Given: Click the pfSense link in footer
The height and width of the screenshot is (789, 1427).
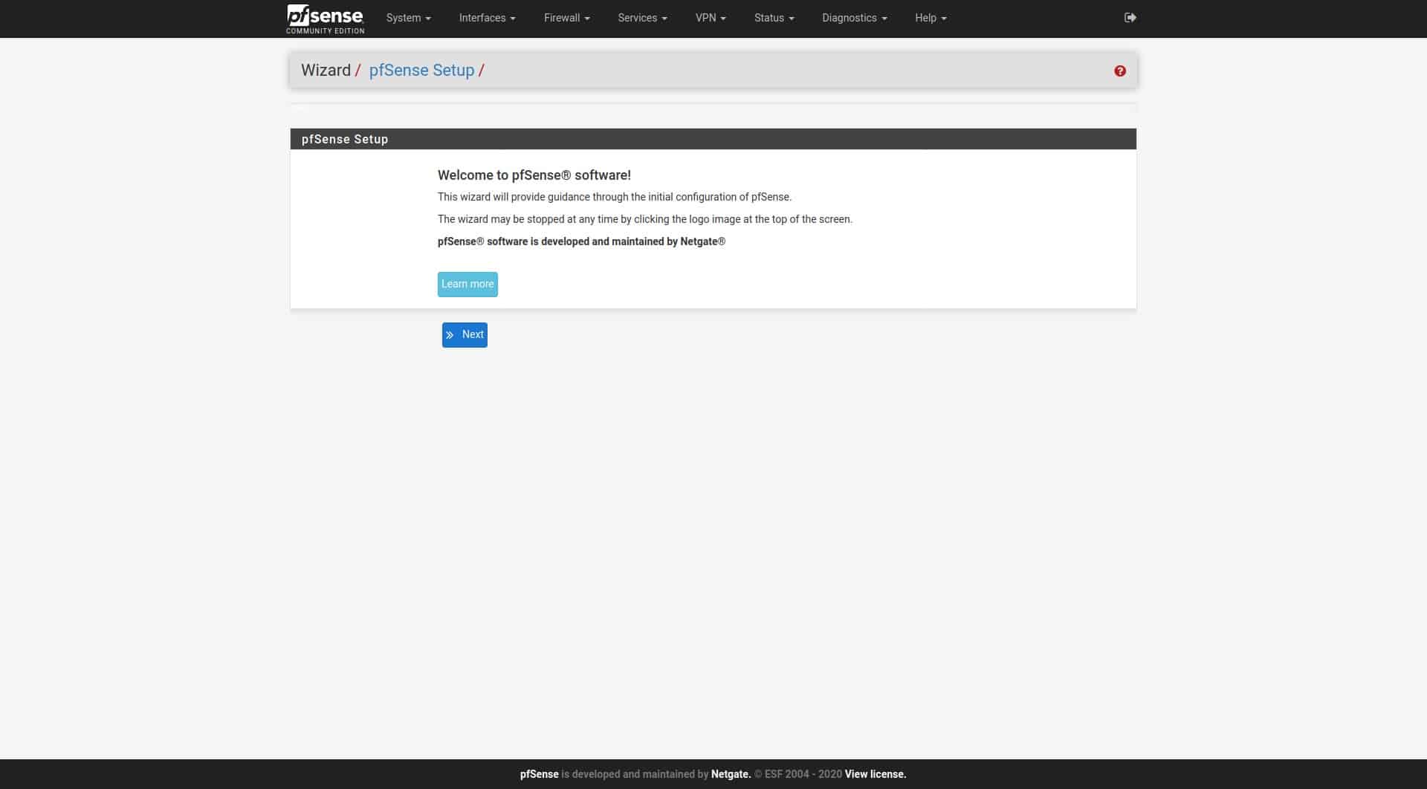Looking at the screenshot, I should (539, 774).
